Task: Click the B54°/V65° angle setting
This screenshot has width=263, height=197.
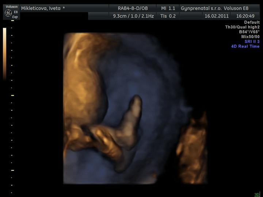Action: (x=249, y=32)
